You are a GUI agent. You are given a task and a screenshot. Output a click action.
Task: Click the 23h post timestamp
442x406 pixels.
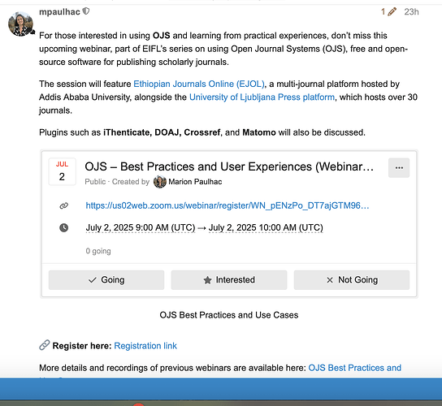click(x=411, y=12)
